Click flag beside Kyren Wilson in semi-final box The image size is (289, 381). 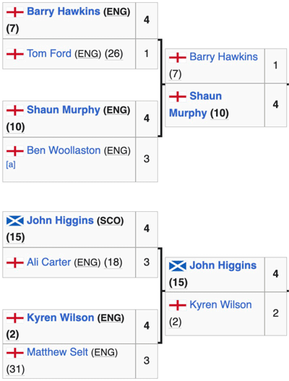[178, 305]
